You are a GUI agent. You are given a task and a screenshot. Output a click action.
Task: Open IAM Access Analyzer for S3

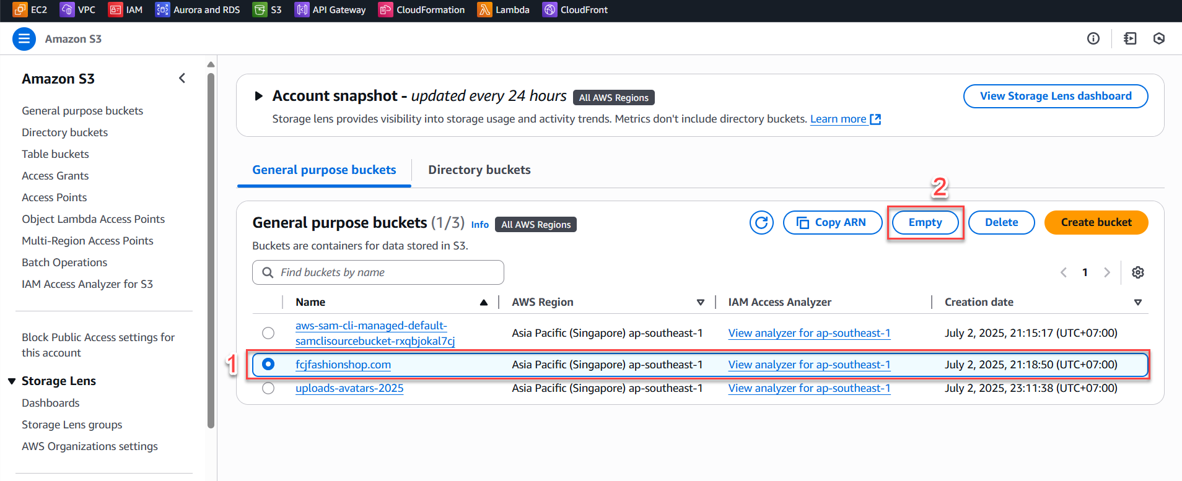[x=87, y=284]
